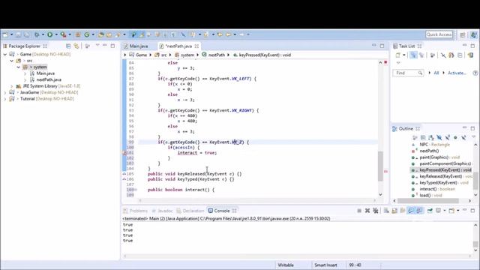Click the red error marker on line 101
The image size is (480, 270).
(x=124, y=153)
